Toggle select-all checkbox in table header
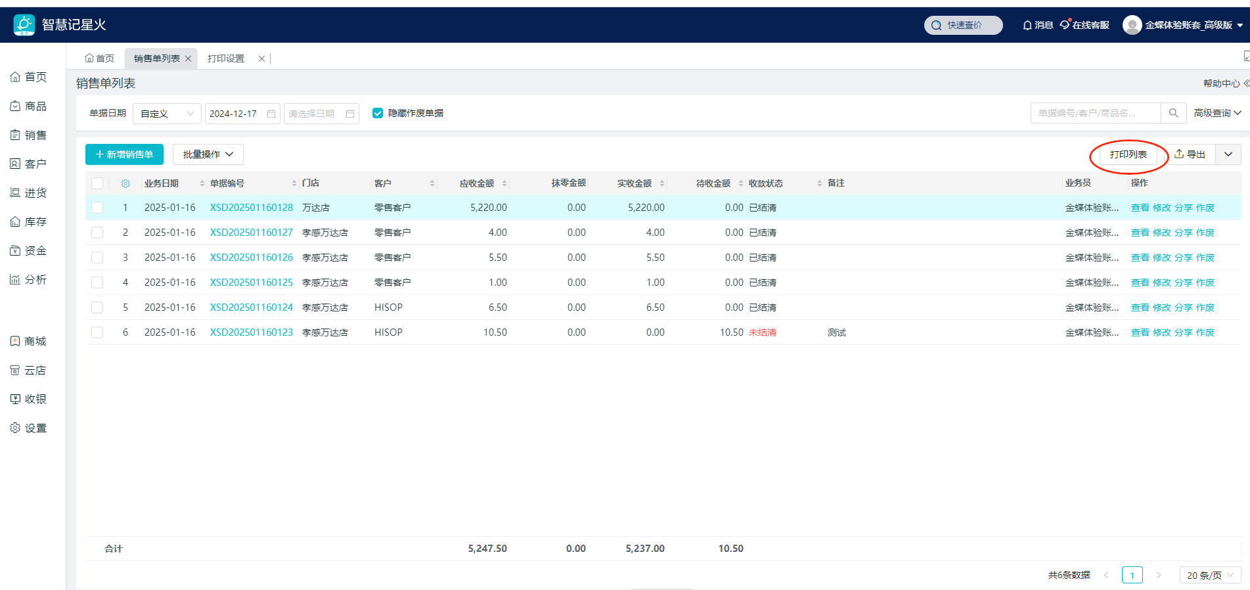Image resolution: width=1250 pixels, height=590 pixels. 97,183
